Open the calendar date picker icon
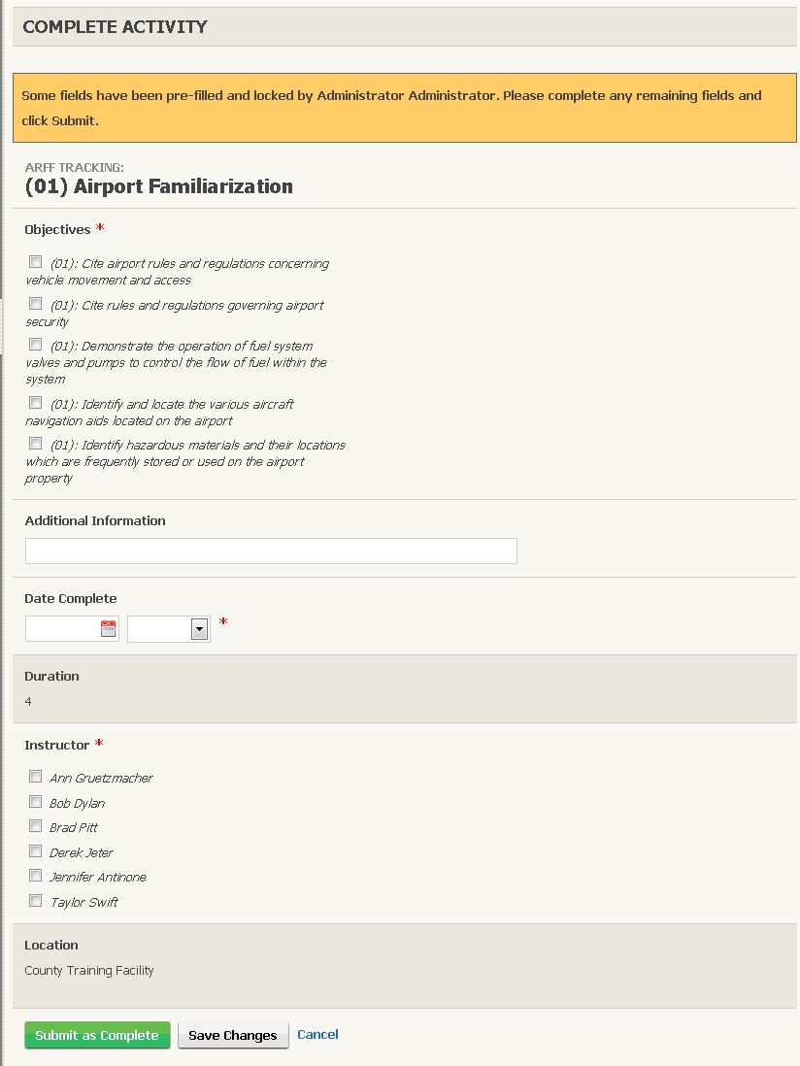The height and width of the screenshot is (1066, 800). (x=107, y=628)
